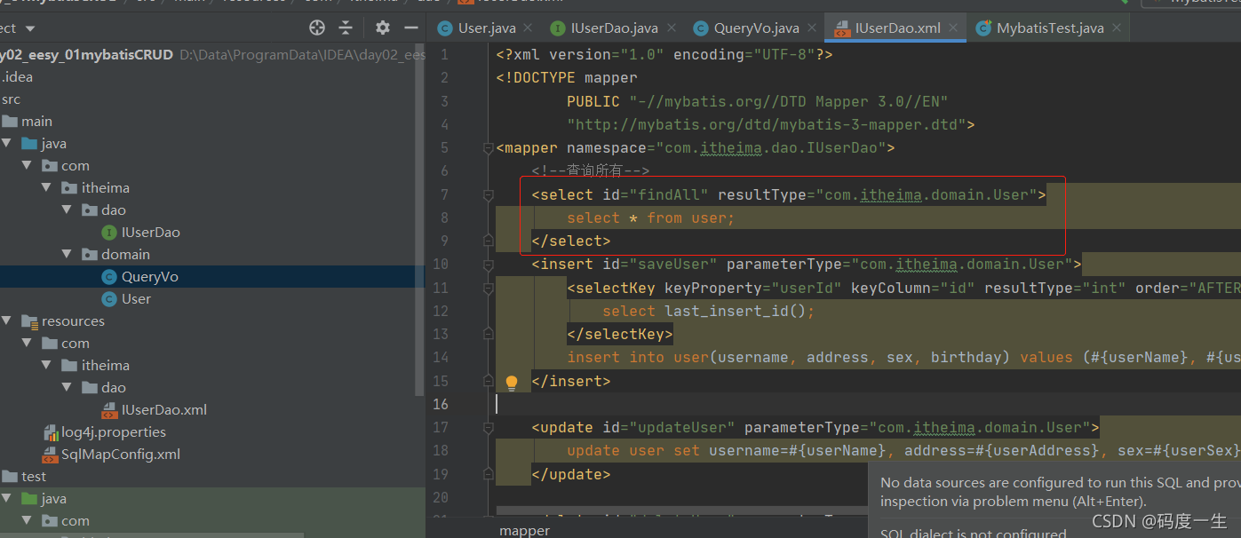Open SqlMapConfig.xml in project tree
The height and width of the screenshot is (538, 1241).
(121, 454)
